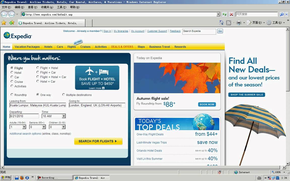The width and height of the screenshot is (290, 181).
Task: Click BOOK NOW on Autumn flight sale
Action: coord(207,104)
